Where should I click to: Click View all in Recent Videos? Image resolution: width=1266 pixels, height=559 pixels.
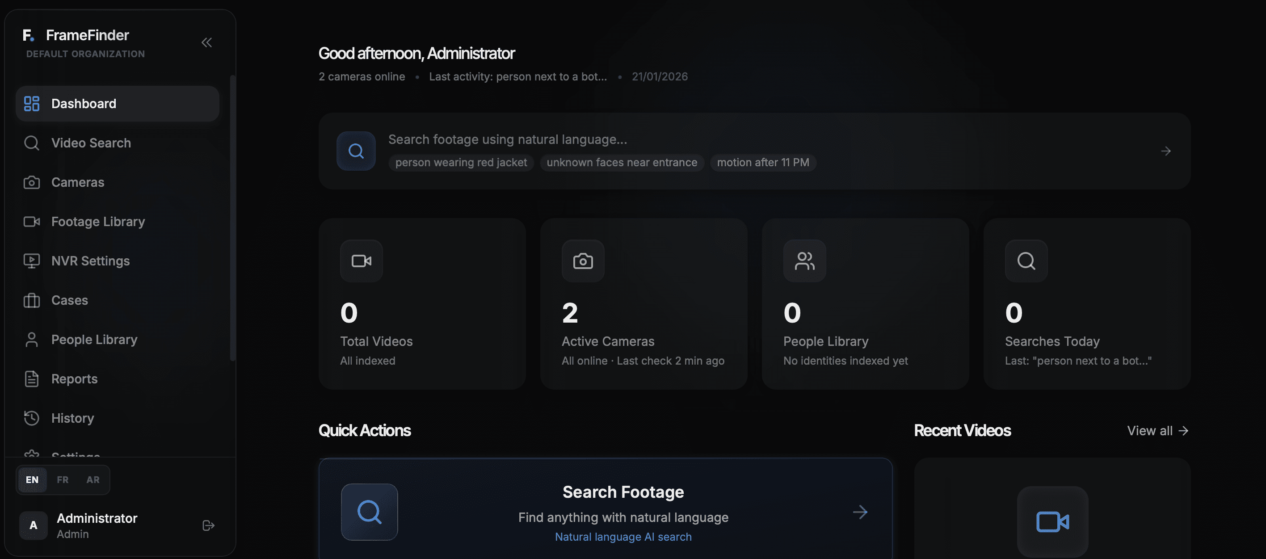tap(1157, 431)
